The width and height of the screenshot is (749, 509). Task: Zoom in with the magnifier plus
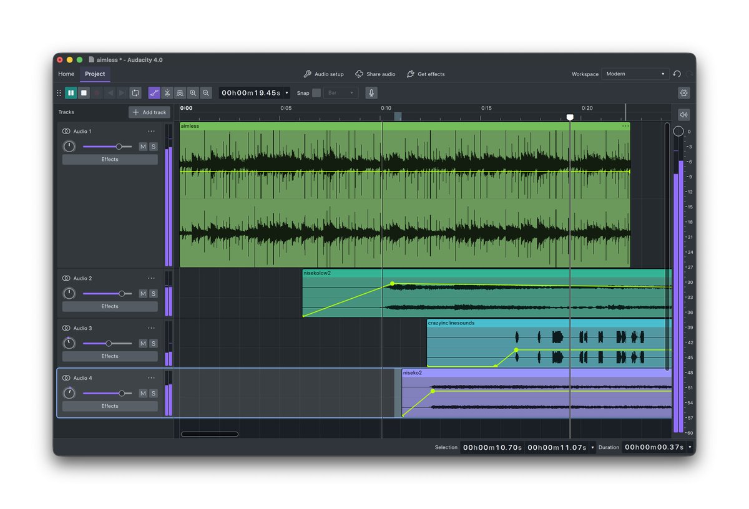(193, 93)
